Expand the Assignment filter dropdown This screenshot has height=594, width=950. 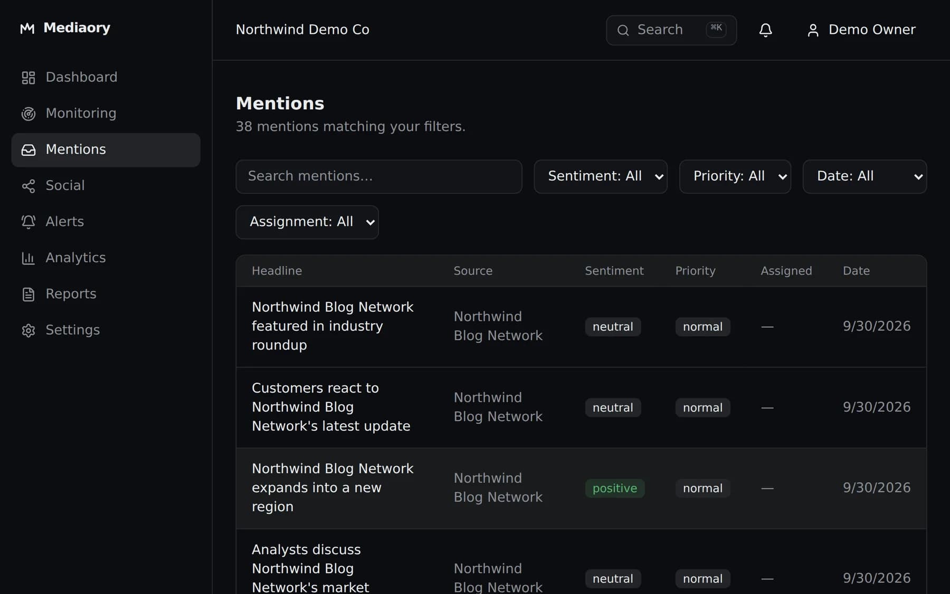(x=307, y=222)
